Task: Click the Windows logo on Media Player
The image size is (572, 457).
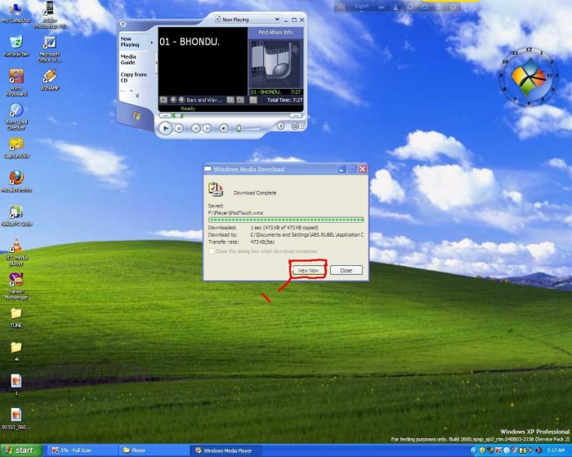Action: click(x=136, y=116)
